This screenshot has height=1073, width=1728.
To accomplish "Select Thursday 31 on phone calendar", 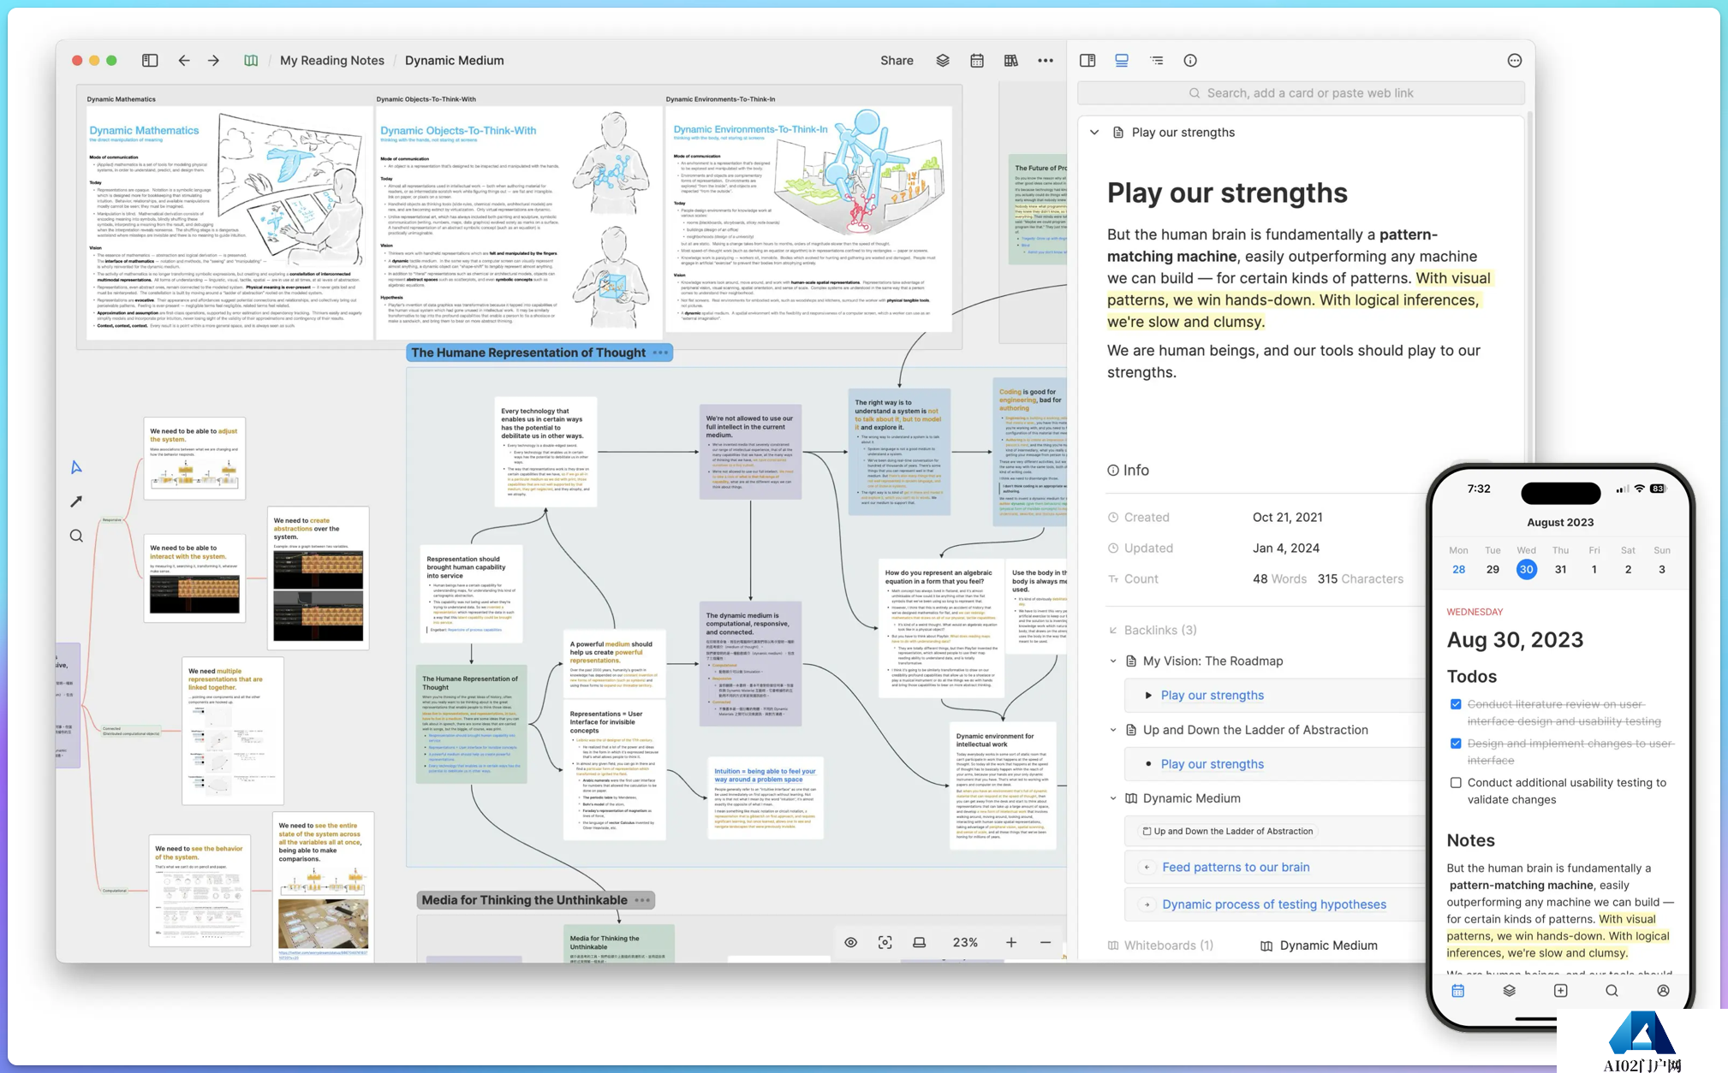I will [x=1560, y=570].
